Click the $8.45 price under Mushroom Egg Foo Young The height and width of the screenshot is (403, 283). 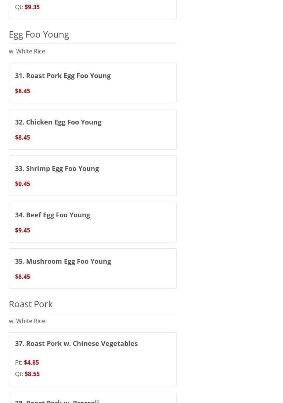pyautogui.click(x=22, y=277)
